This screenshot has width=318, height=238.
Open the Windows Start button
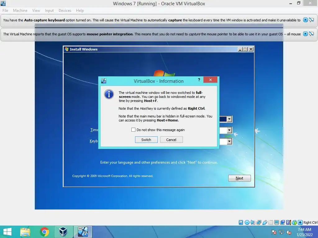pos(7,232)
